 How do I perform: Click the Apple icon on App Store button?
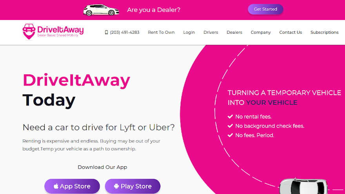pyautogui.click(x=56, y=186)
